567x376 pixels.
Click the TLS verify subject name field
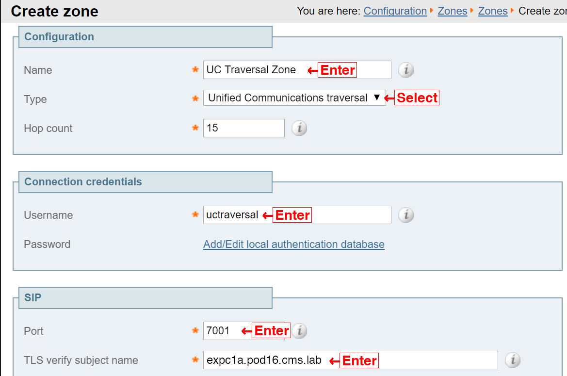(x=350, y=360)
